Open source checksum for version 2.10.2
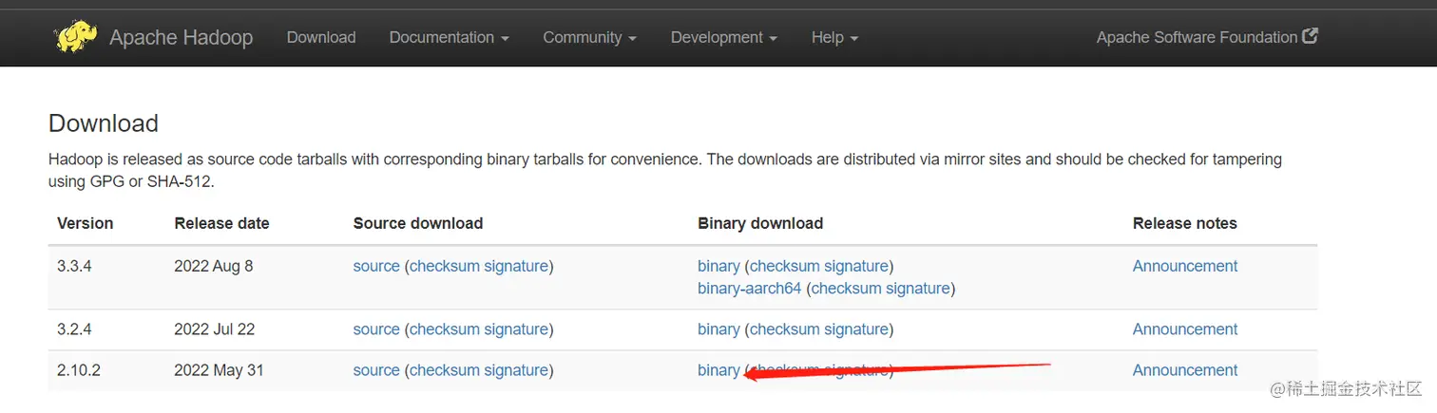Image resolution: width=1437 pixels, height=413 pixels. pos(445,371)
